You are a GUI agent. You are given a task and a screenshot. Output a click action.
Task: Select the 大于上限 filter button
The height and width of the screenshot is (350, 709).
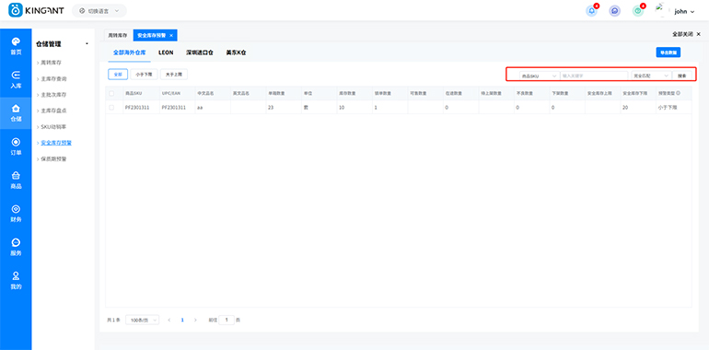pyautogui.click(x=174, y=75)
